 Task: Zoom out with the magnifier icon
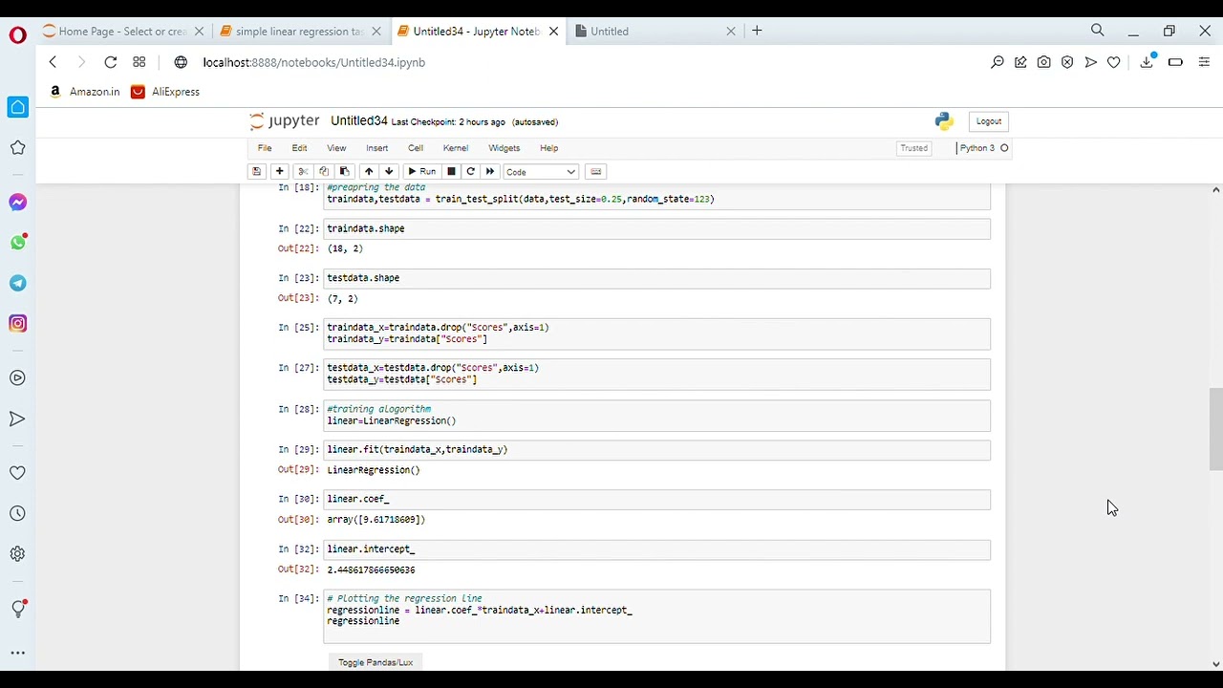(x=998, y=62)
